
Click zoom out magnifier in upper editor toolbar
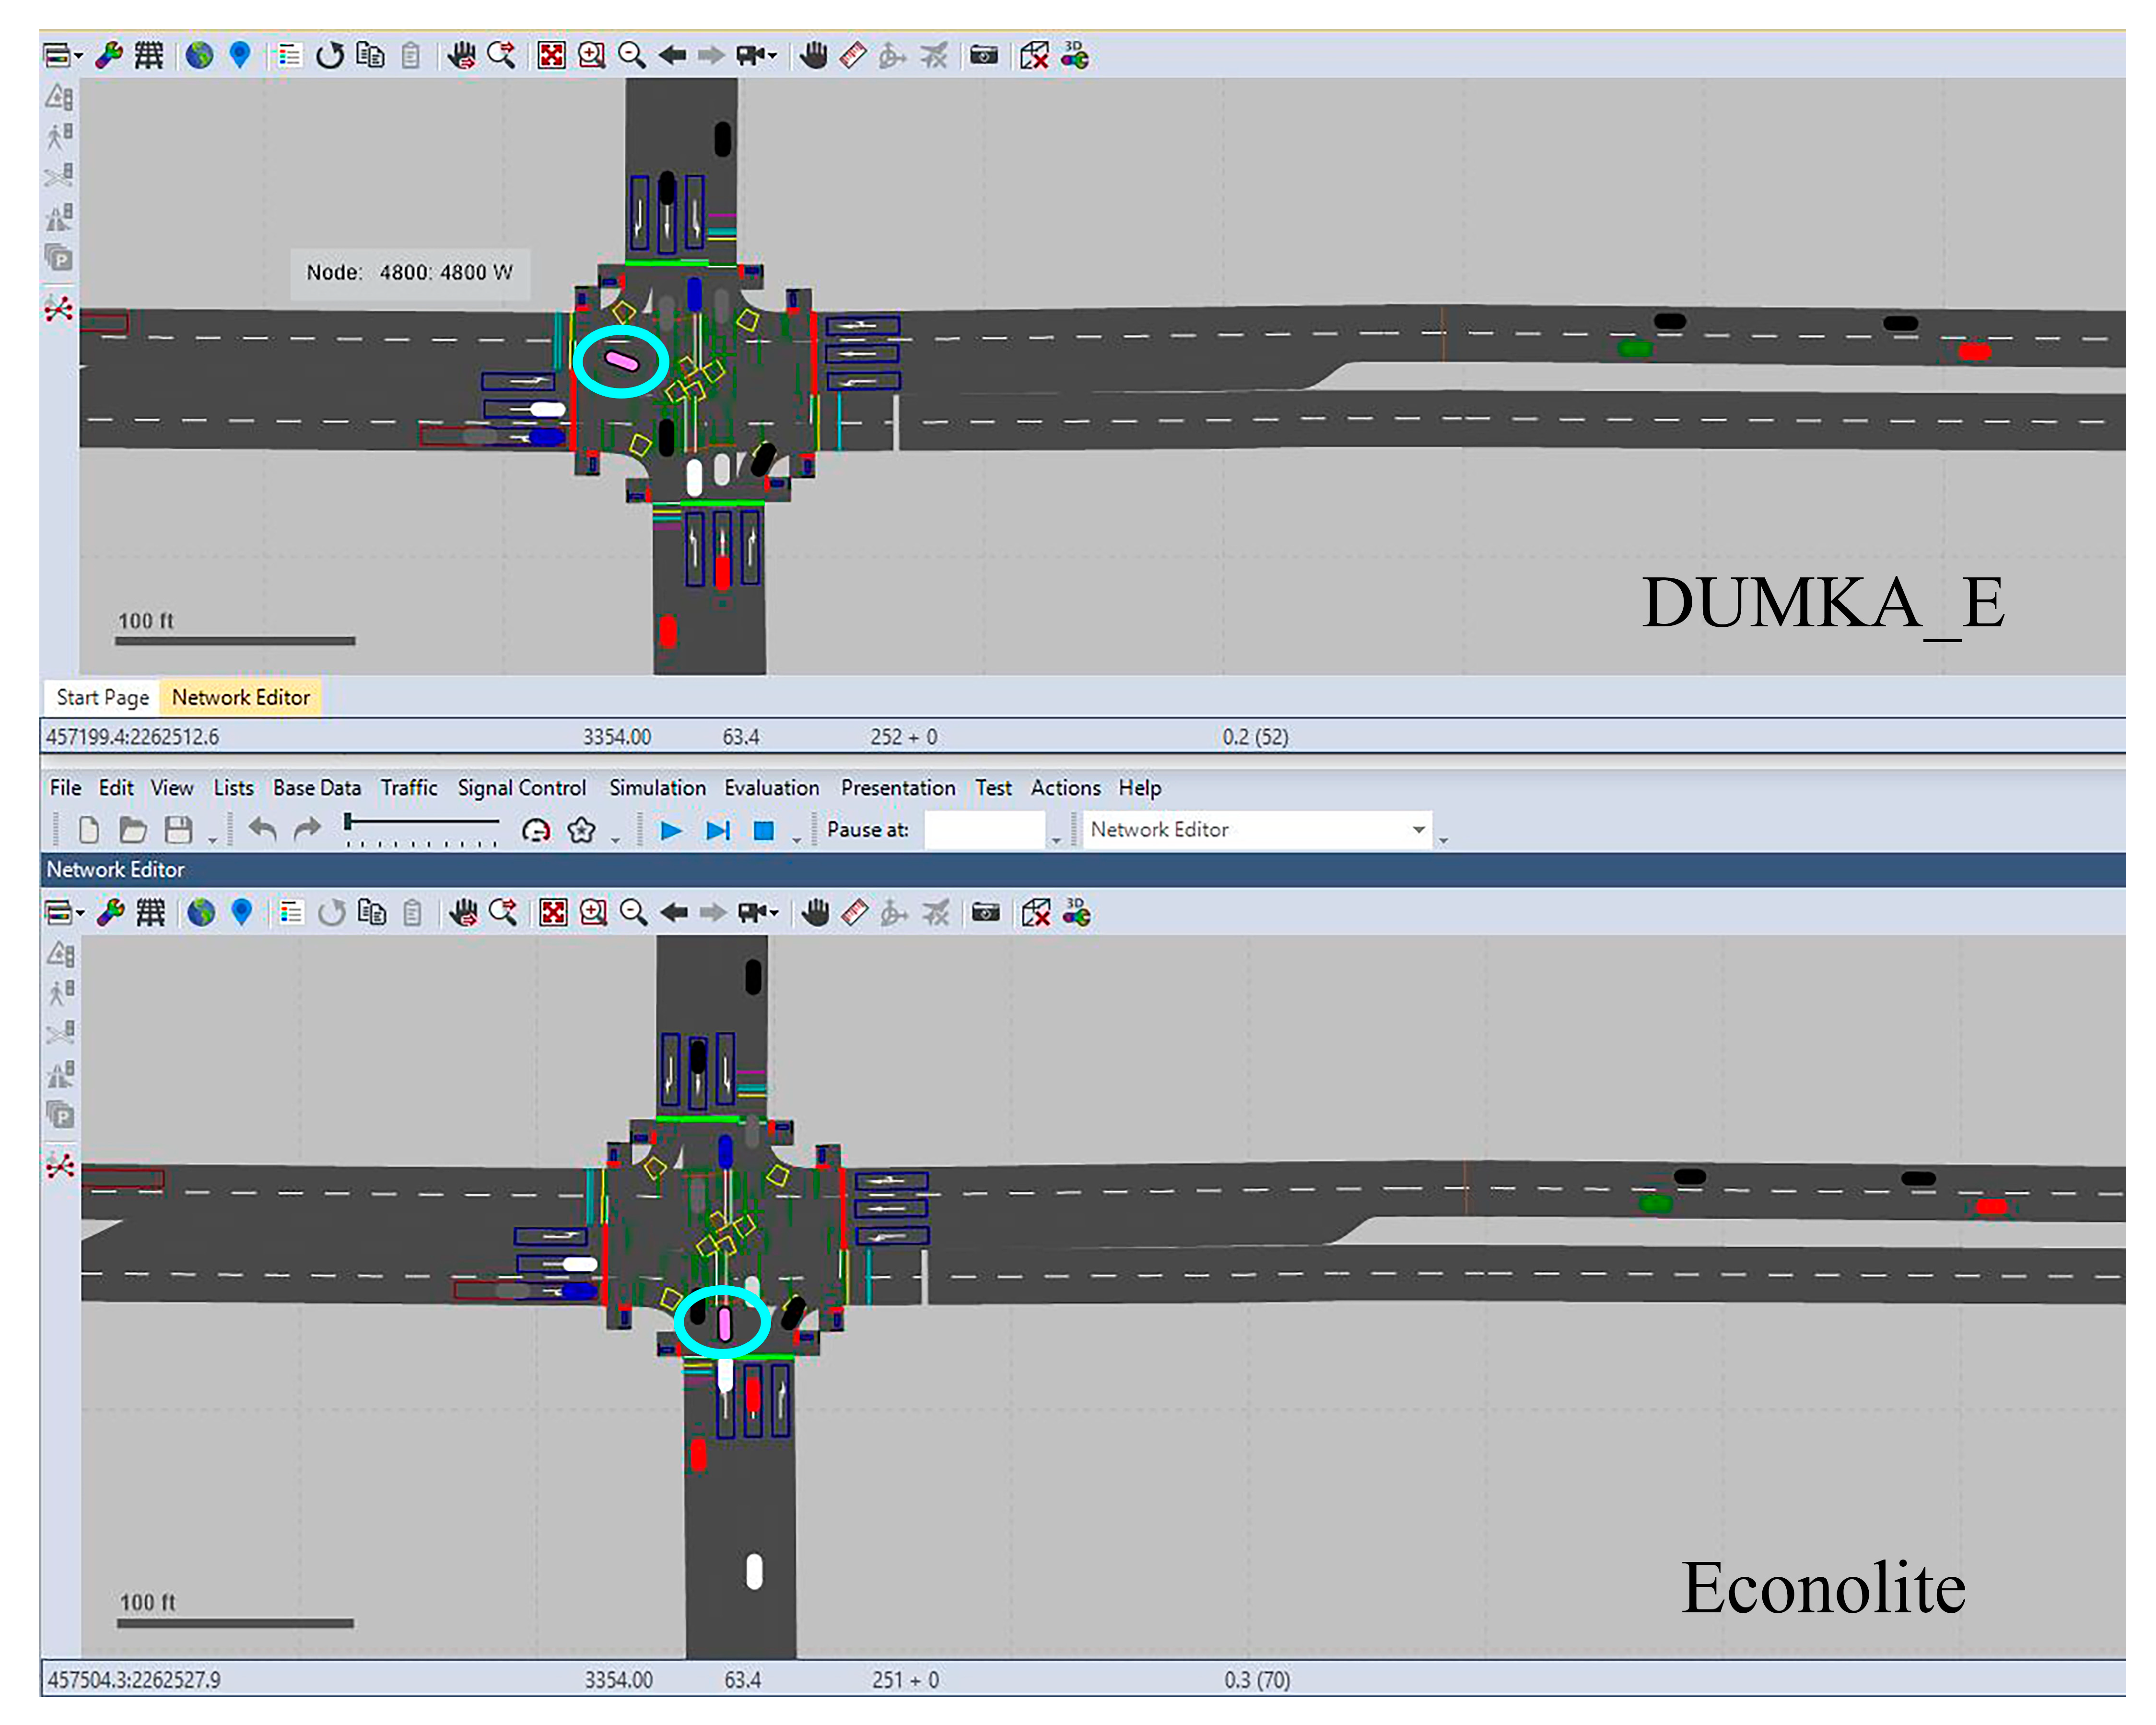(x=631, y=55)
